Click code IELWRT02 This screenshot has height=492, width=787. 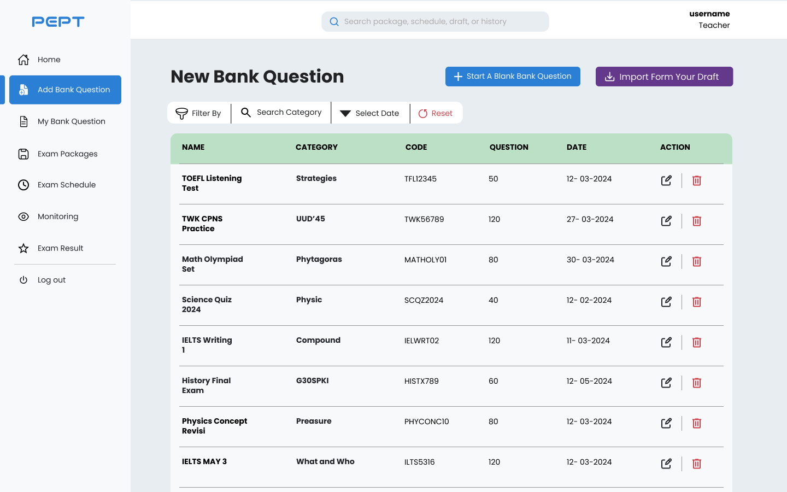(422, 341)
